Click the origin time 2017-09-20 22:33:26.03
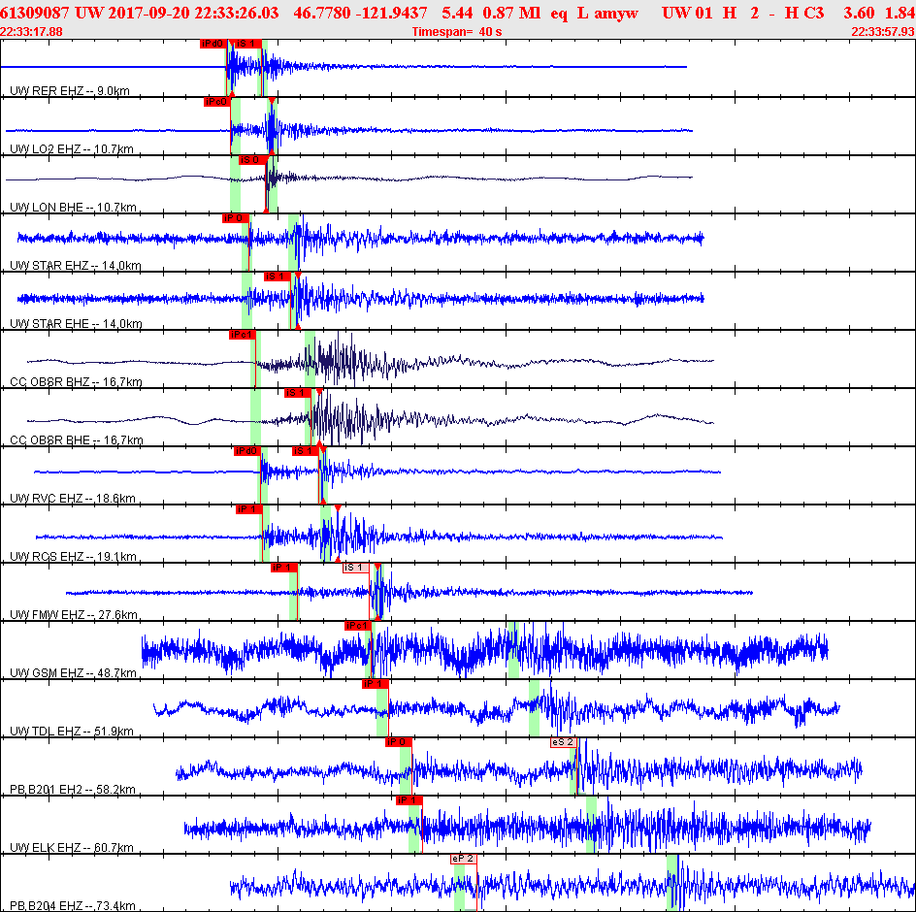916x912 pixels. 193,13
